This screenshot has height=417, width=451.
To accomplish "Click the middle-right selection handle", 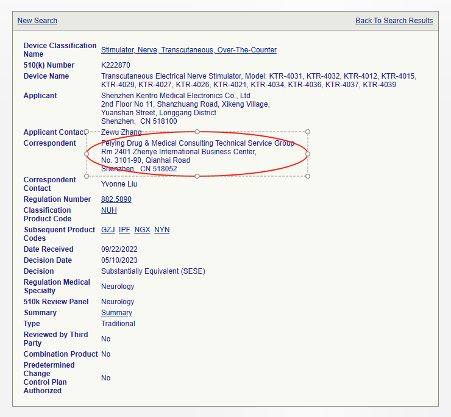I will [x=308, y=154].
